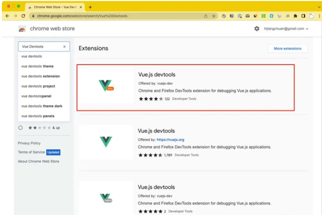Click the More extensions button

pyautogui.click(x=287, y=49)
